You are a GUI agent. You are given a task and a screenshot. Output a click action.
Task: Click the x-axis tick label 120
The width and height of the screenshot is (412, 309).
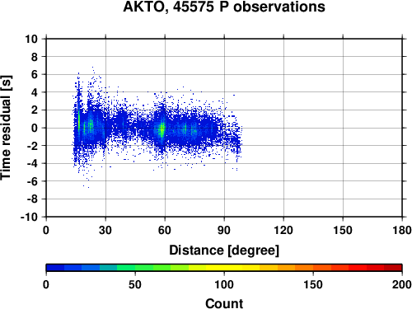coord(283,230)
